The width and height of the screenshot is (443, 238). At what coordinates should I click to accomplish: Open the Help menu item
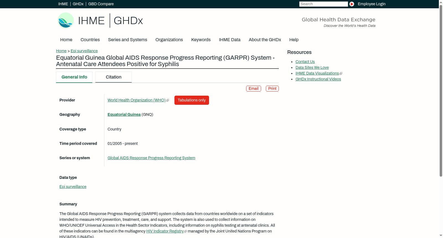(294, 40)
